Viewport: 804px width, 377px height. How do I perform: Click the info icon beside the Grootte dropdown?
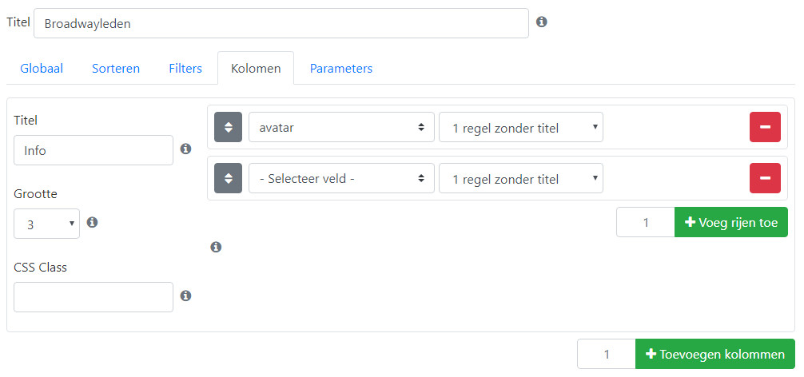point(92,222)
